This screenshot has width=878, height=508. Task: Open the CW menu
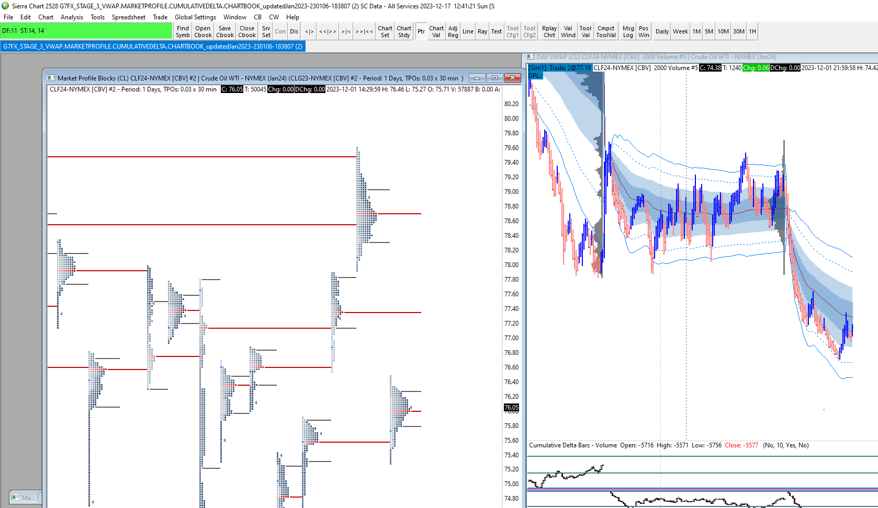[x=274, y=17]
